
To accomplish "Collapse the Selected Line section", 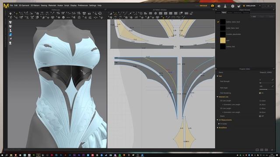I will pyautogui.click(x=217, y=97).
